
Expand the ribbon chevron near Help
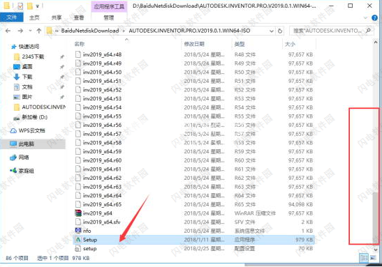[365, 17]
